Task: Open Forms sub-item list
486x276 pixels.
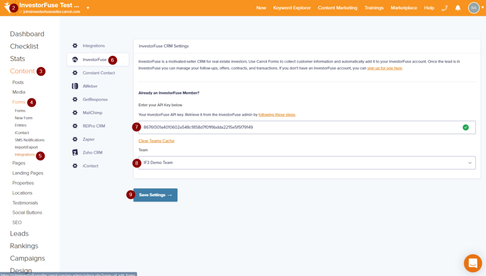Action: 20,110
